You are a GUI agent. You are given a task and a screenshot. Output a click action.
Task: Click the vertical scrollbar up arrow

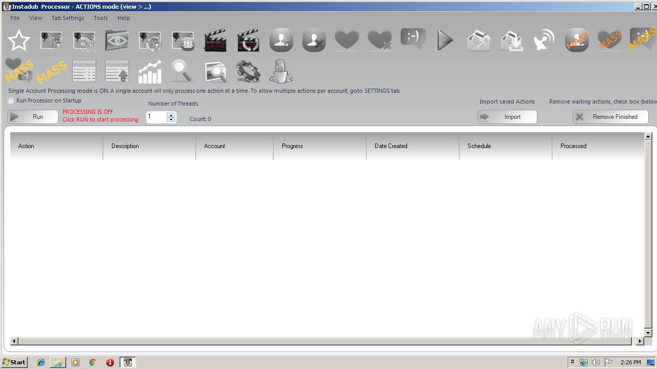(x=648, y=136)
